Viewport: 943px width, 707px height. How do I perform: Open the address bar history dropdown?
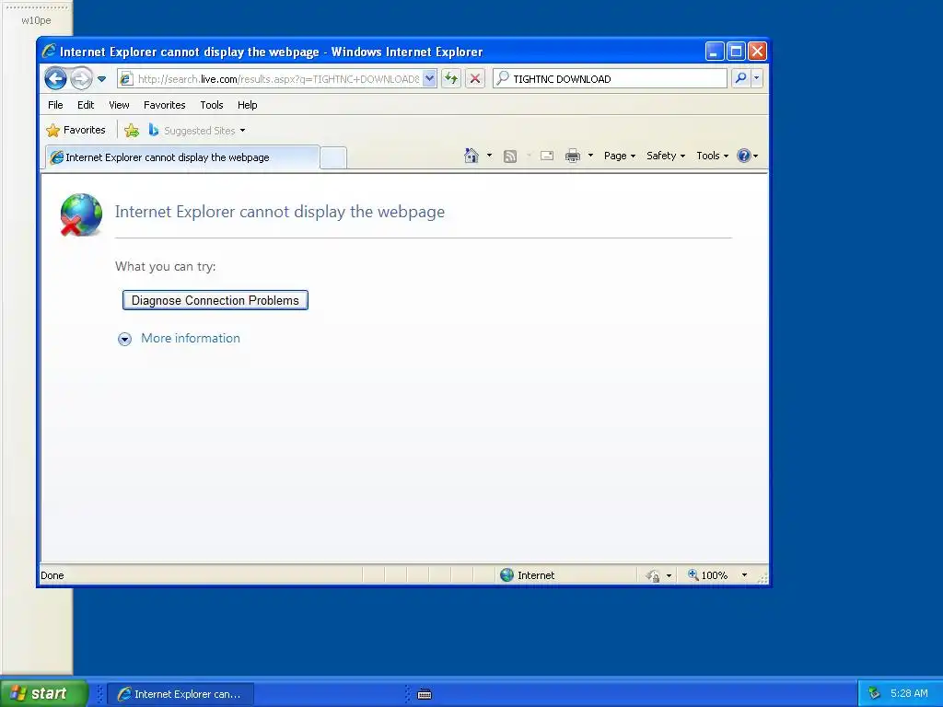click(x=429, y=78)
